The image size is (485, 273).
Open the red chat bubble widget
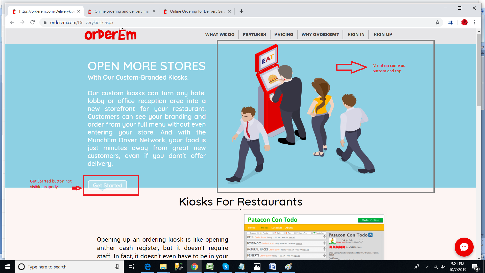[464, 247]
